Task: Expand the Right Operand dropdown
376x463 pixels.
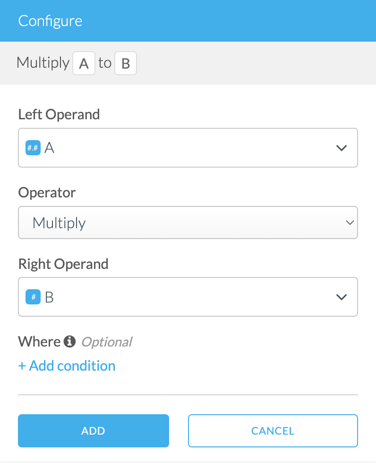Action: click(x=341, y=297)
